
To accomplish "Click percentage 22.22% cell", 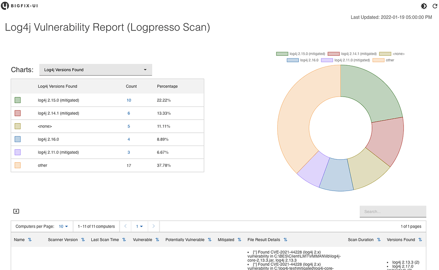I will coord(164,100).
